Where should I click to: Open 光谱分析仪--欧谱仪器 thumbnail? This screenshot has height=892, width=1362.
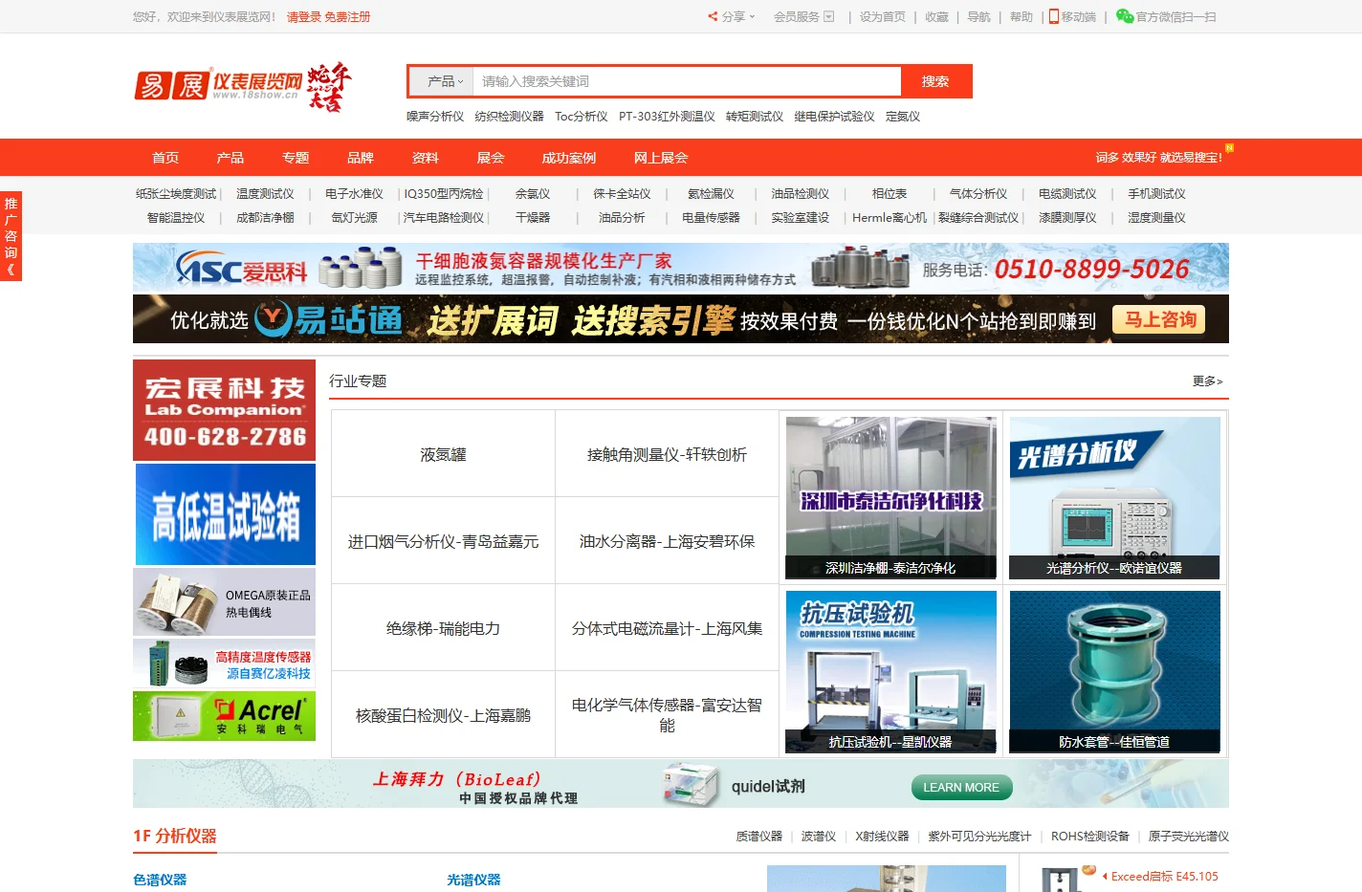[x=1114, y=497]
